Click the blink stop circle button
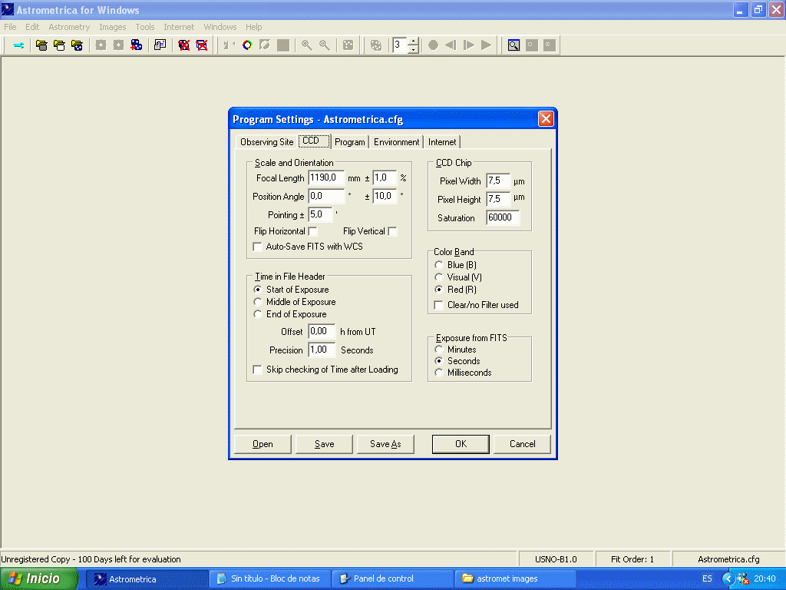786x590 pixels. coord(433,45)
